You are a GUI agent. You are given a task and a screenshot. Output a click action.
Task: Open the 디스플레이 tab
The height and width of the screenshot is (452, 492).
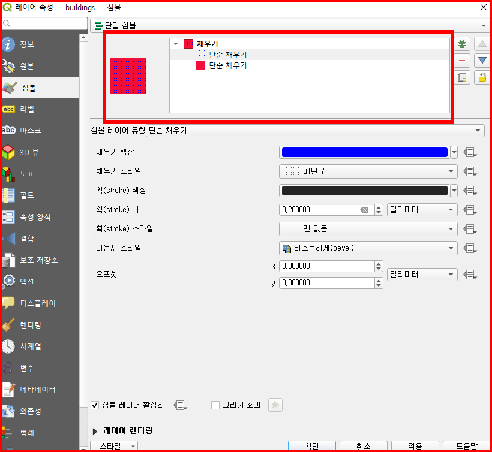pyautogui.click(x=40, y=303)
